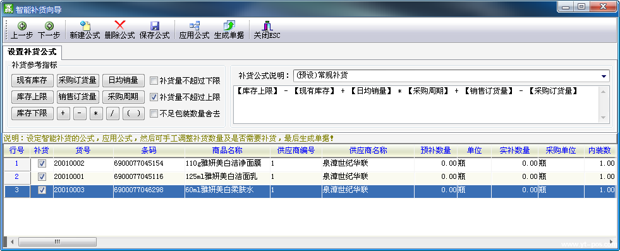Open 补货公式说明 dropdown list
The height and width of the screenshot is (251, 620).
[604, 76]
